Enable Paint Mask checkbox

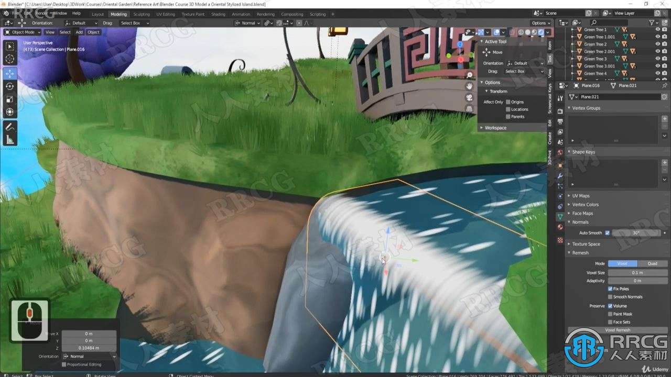(610, 314)
